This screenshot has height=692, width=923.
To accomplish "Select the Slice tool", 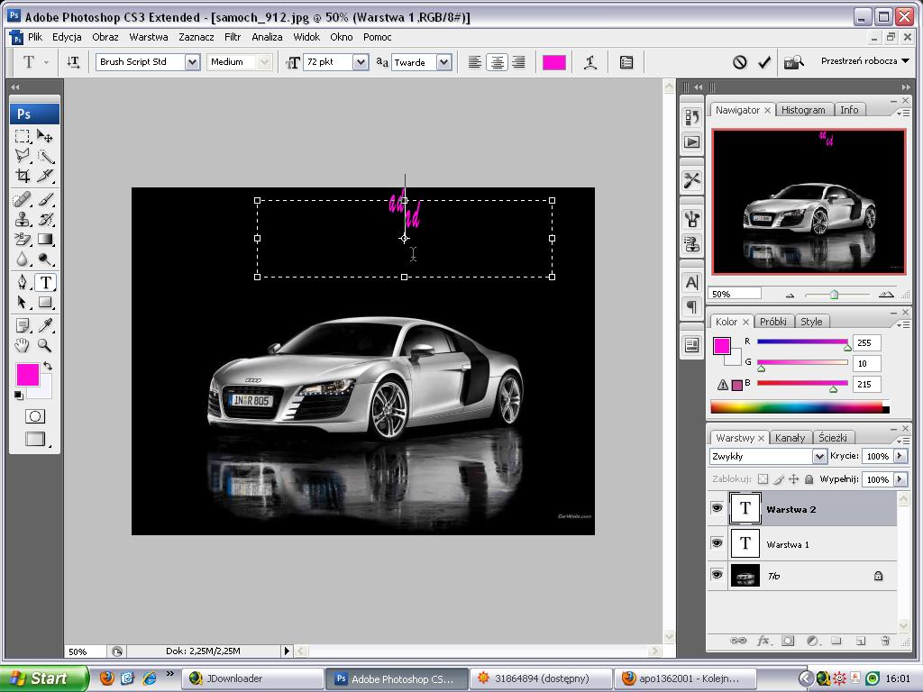I will point(45,176).
